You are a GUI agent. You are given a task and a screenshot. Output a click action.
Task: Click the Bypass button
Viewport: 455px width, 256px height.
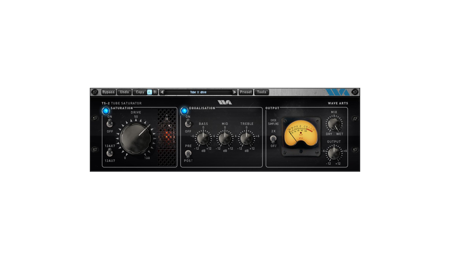(108, 92)
